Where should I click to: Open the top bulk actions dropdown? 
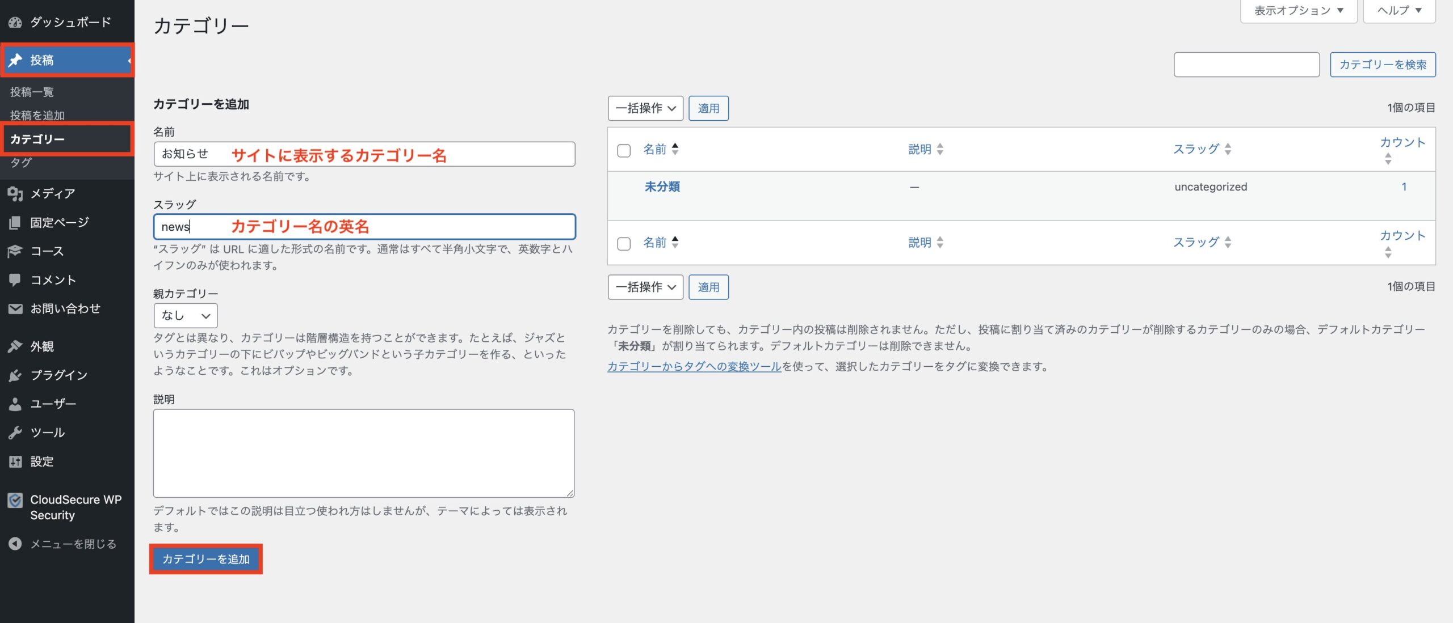coord(645,108)
